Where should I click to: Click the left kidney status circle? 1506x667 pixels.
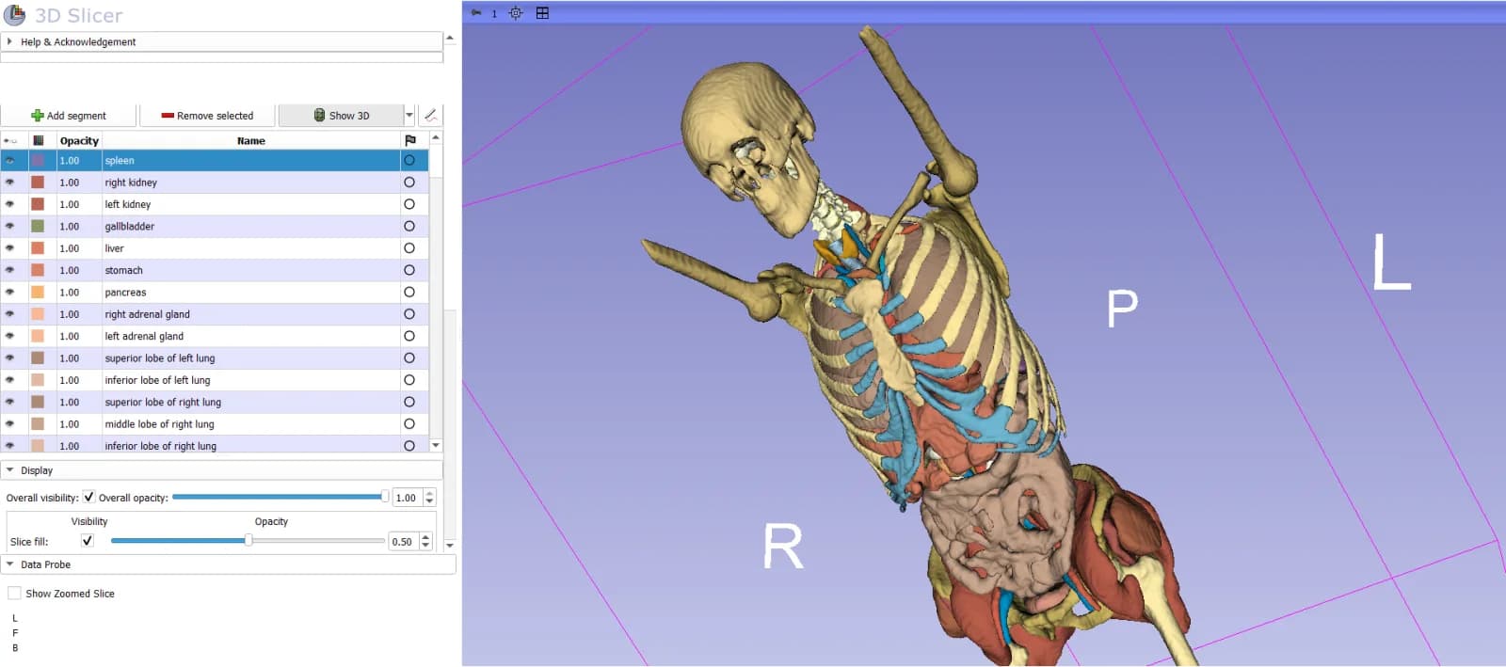point(409,204)
